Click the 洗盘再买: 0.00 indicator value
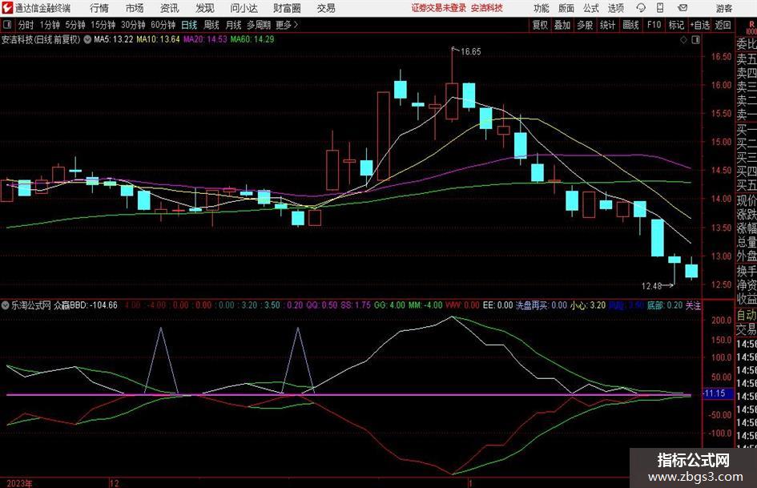 coord(542,305)
